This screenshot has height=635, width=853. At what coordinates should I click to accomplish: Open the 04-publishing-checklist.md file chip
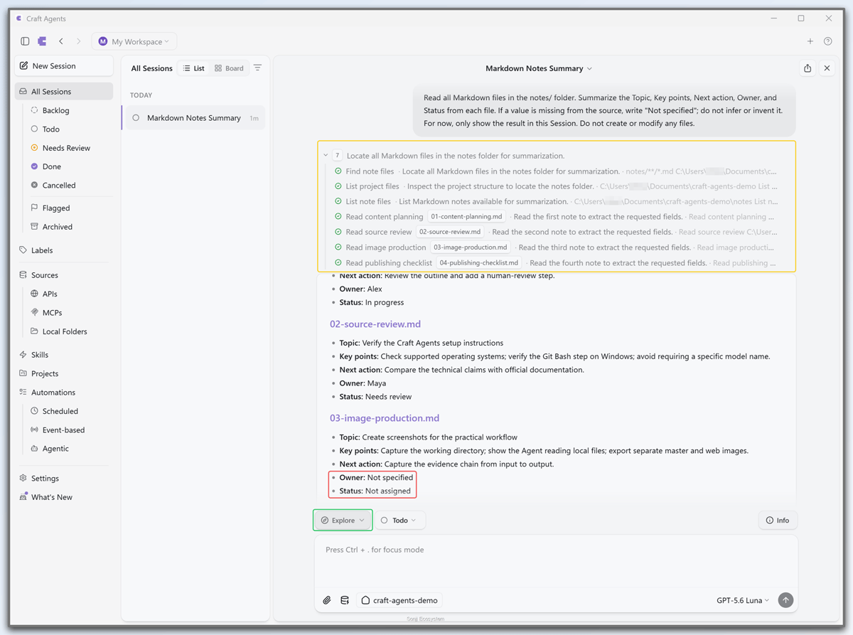[478, 263]
